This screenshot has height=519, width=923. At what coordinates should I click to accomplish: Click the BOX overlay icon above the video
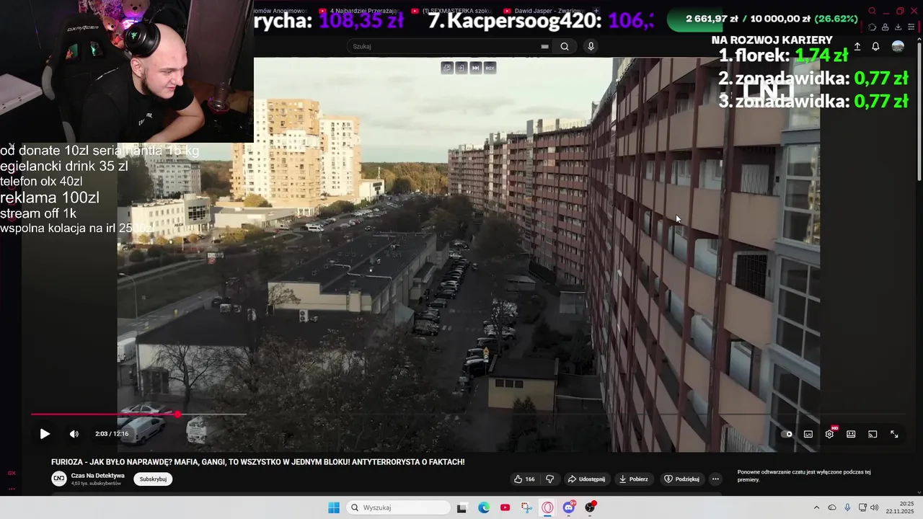pos(490,68)
